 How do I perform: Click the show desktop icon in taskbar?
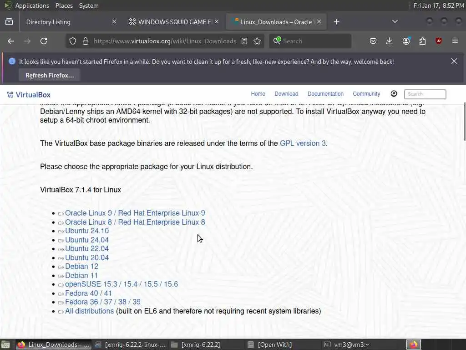click(5, 345)
